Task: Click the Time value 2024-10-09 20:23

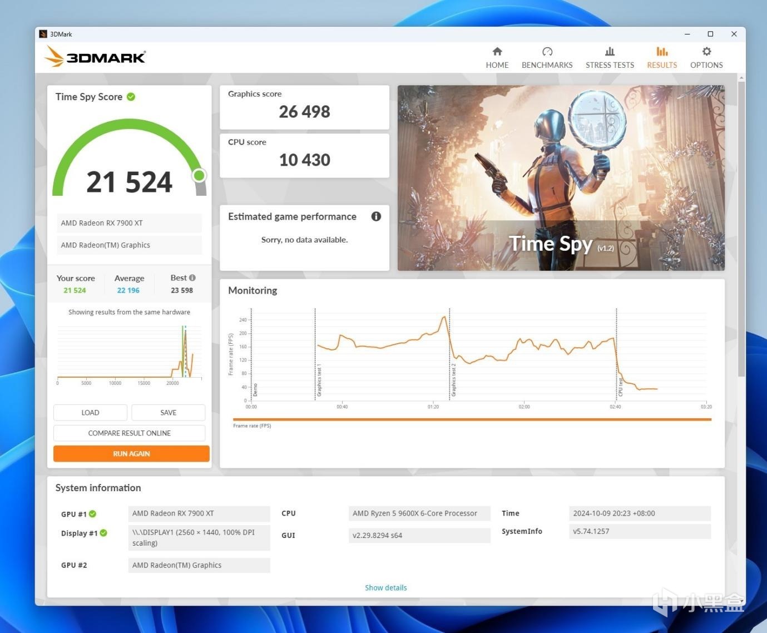Action: (640, 513)
